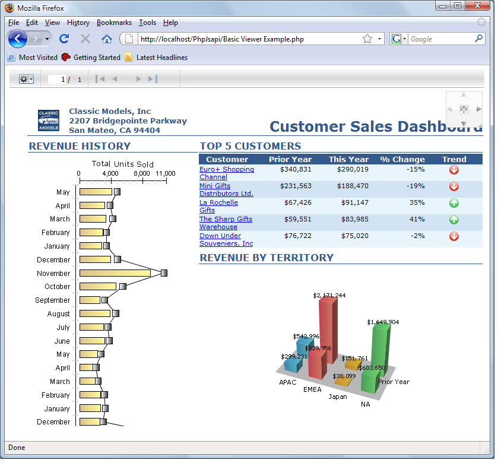
Task: Open the Mini Gifts Distributors Ltd. link
Action: coord(226,189)
